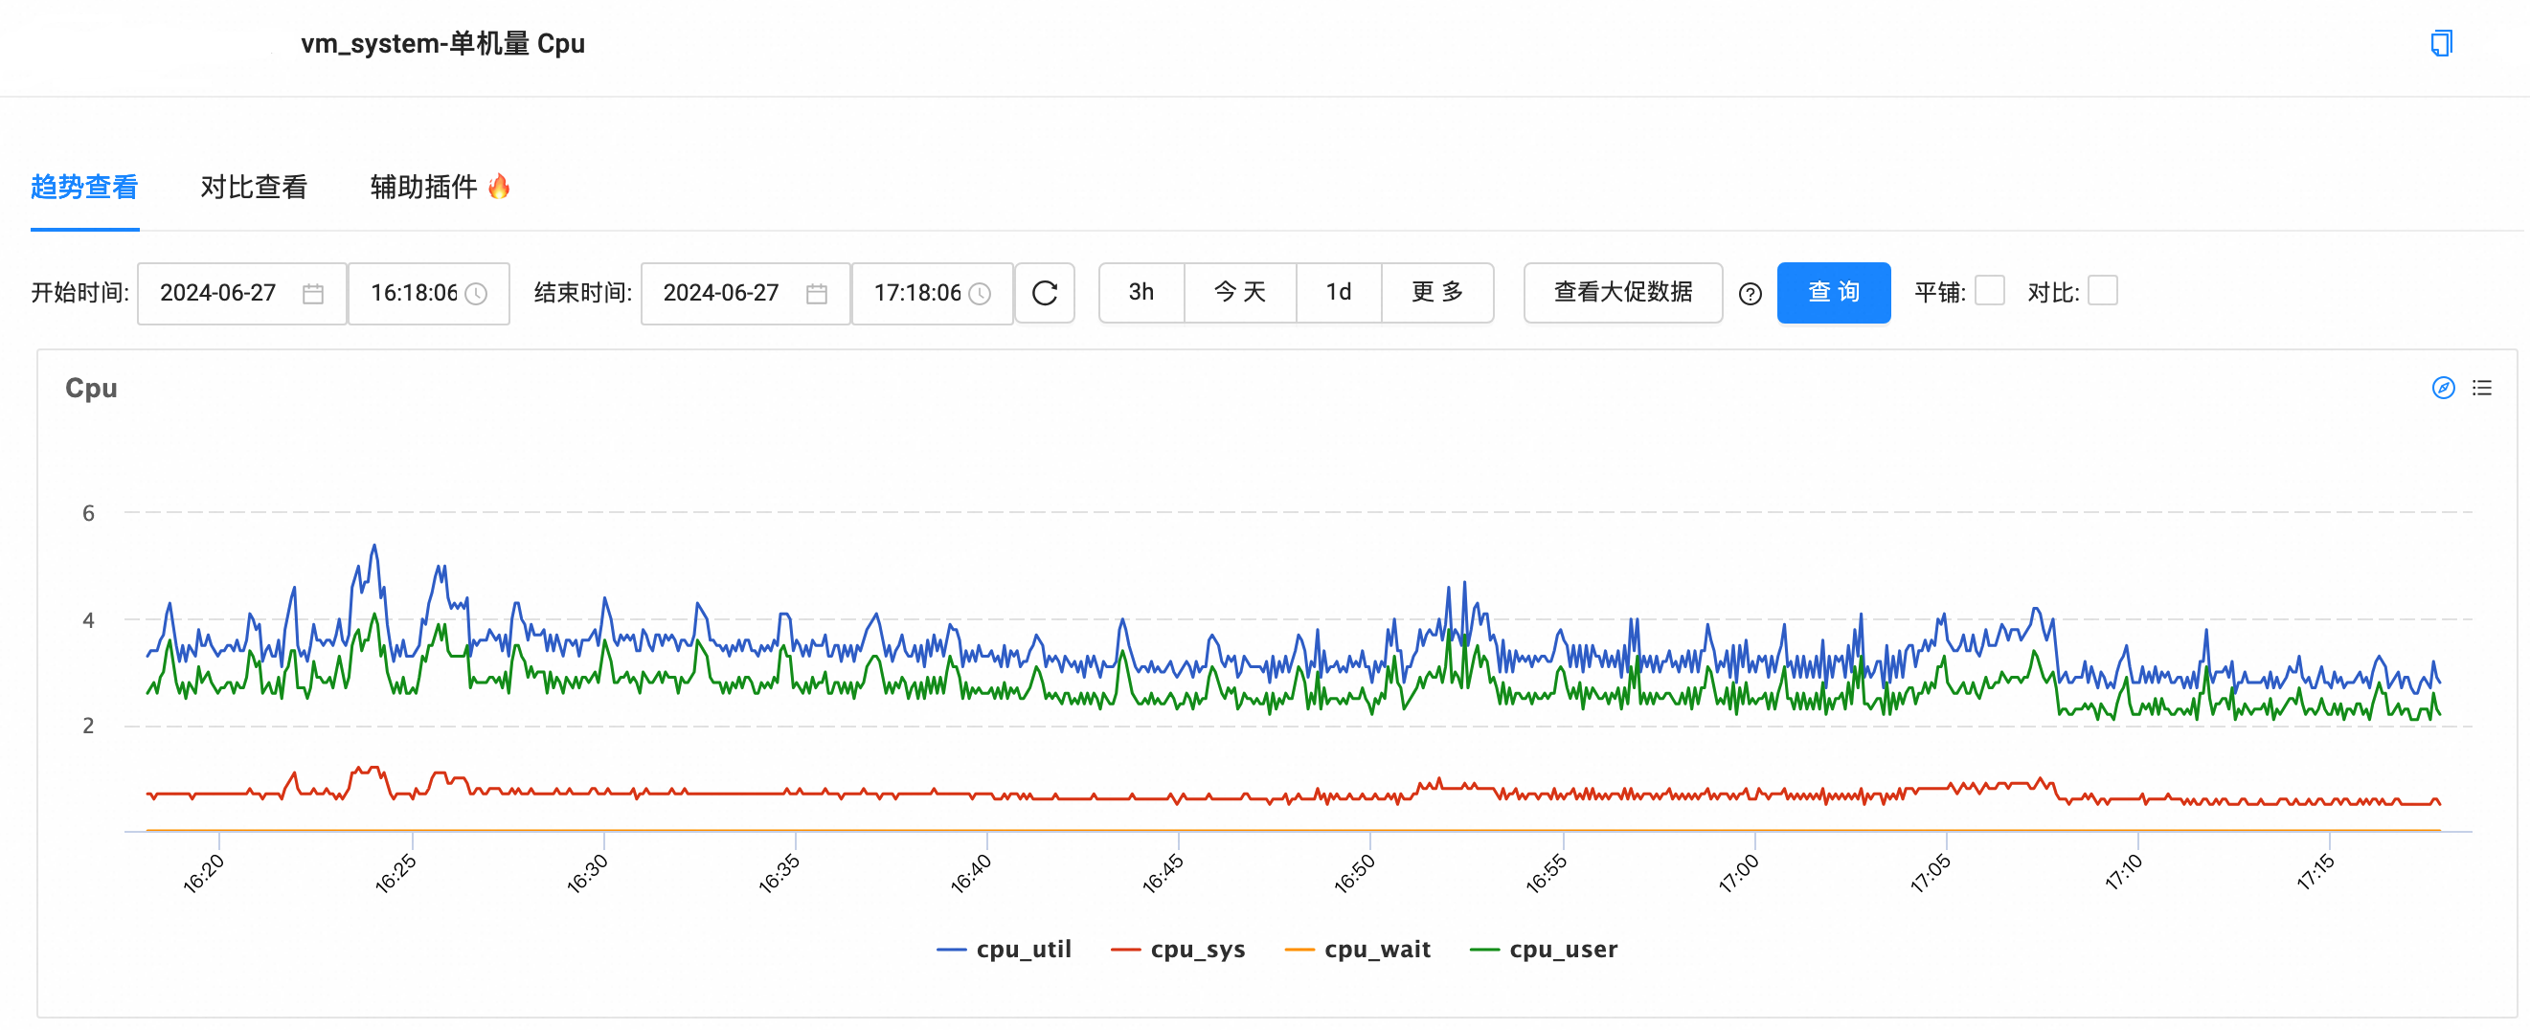Click the 结束时间 label
The image size is (2530, 1030).
tap(583, 294)
